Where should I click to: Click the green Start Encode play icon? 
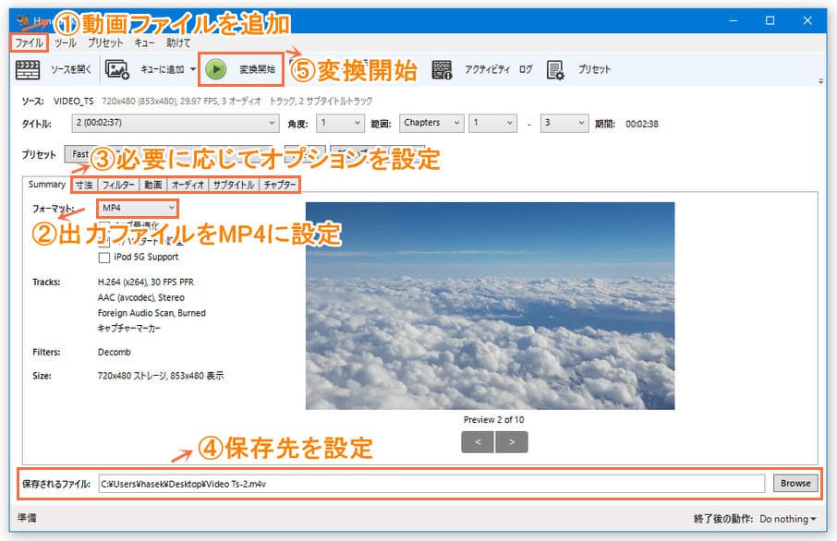point(216,69)
